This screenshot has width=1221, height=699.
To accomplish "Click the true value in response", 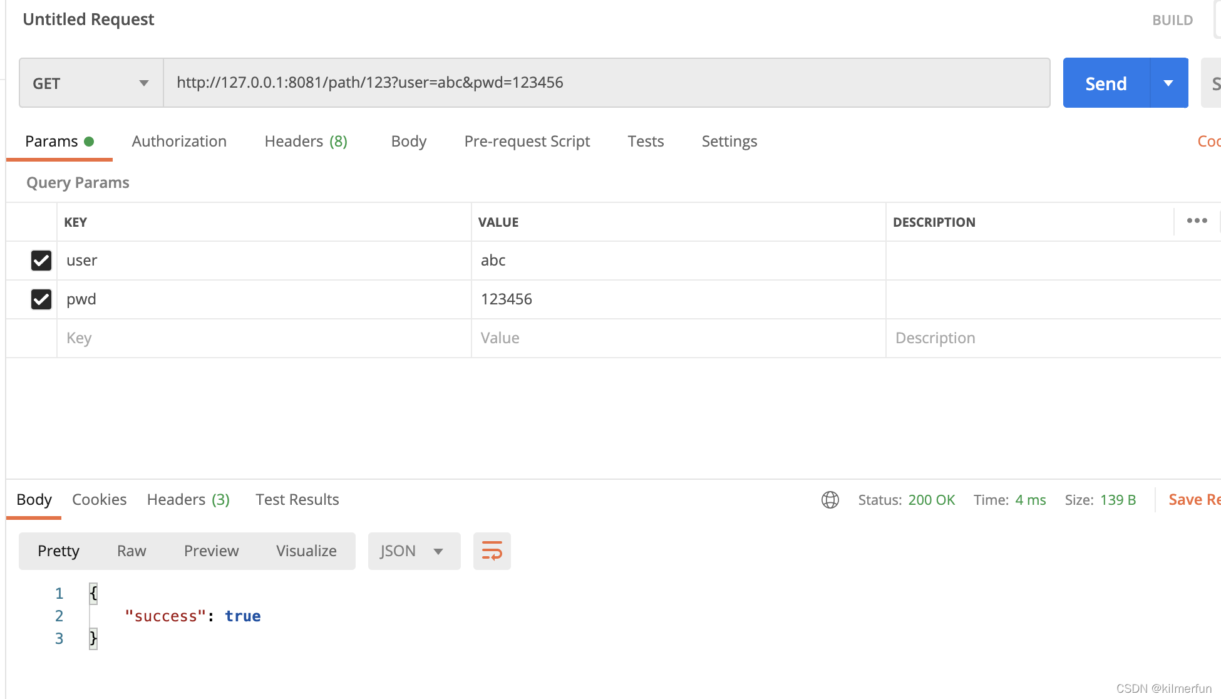I will [x=242, y=616].
